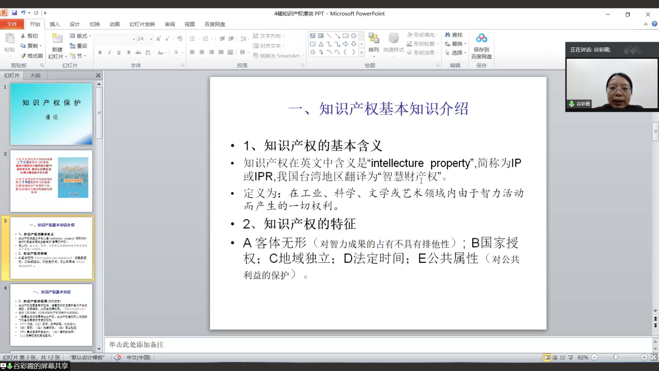Open the font size dropdown
The width and height of the screenshot is (659, 371).
coord(151,39)
